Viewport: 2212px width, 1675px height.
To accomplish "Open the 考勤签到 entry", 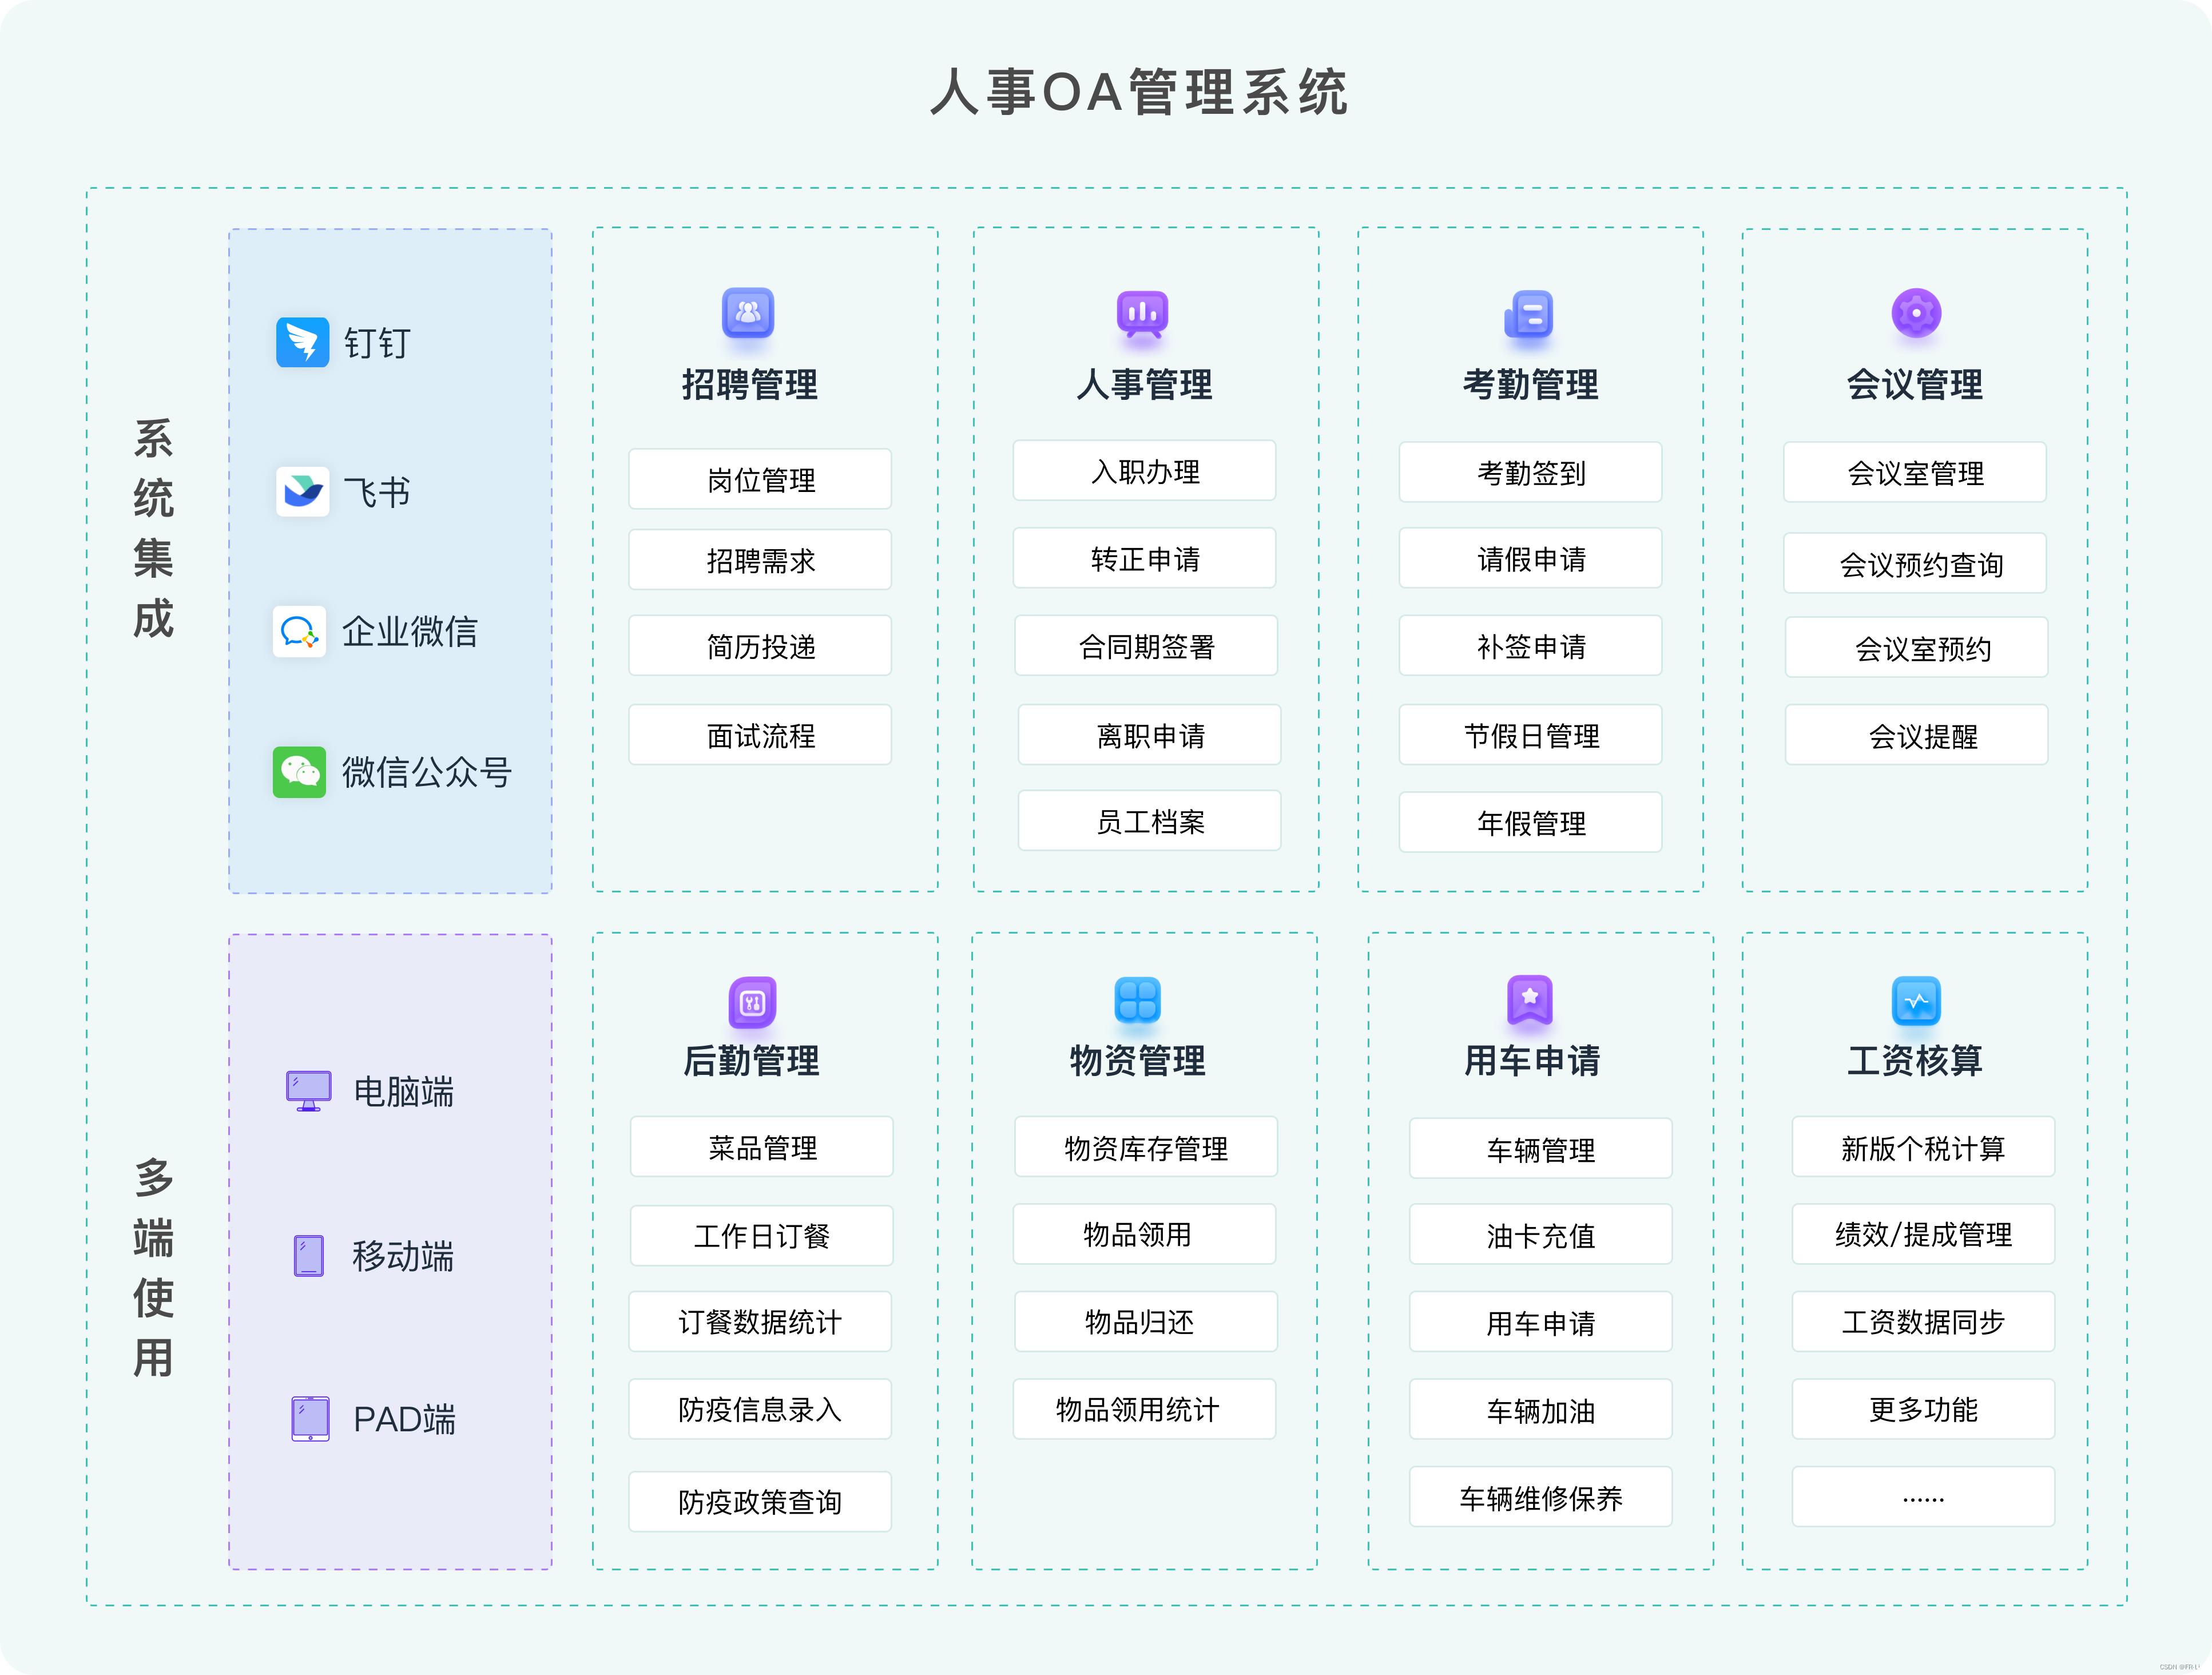I will tap(1530, 472).
